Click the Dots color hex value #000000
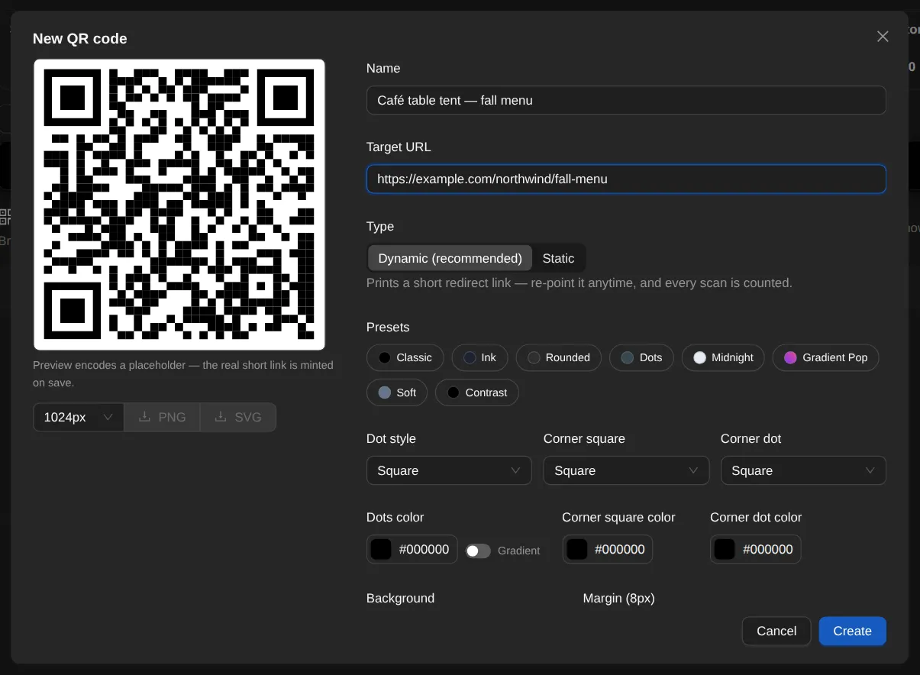Image resolution: width=920 pixels, height=675 pixels. (424, 549)
